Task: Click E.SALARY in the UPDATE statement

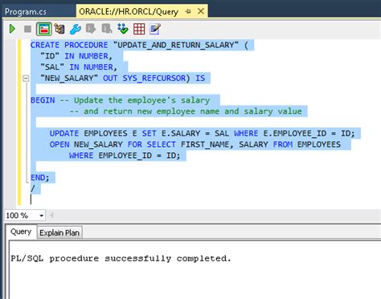Action: (181, 133)
